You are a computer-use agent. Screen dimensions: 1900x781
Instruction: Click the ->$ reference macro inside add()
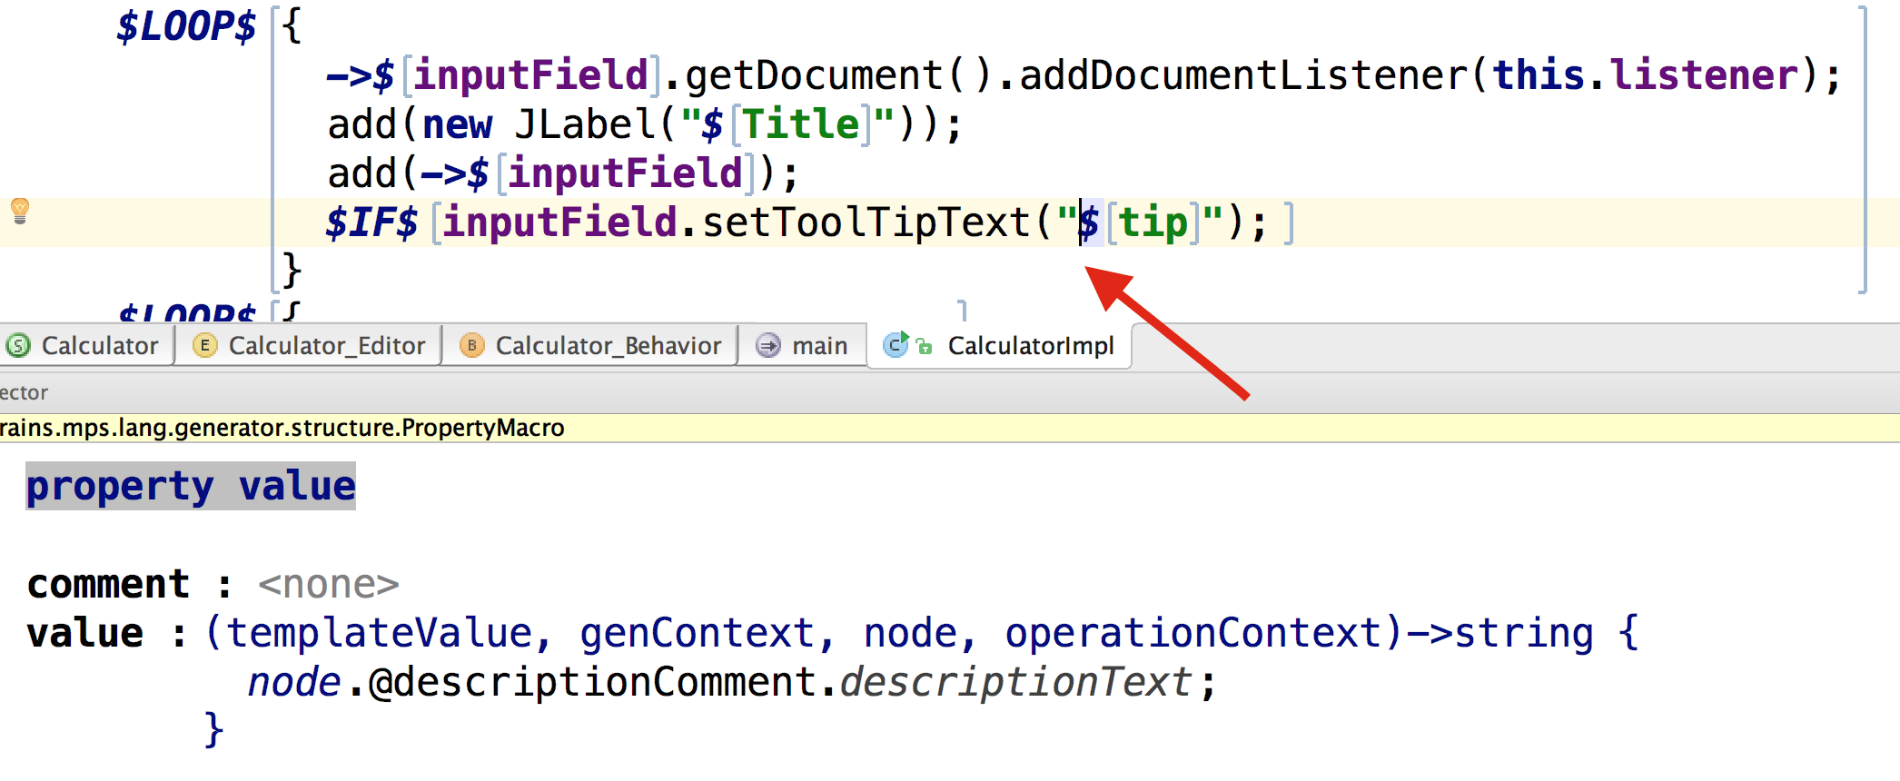coord(455,173)
